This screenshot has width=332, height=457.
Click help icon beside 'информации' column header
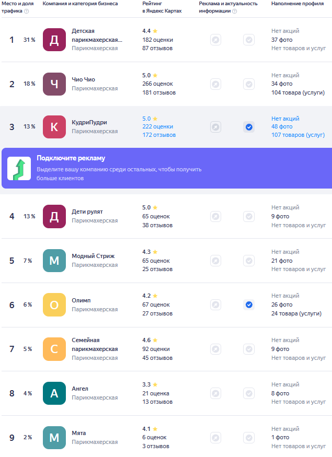tap(234, 11)
